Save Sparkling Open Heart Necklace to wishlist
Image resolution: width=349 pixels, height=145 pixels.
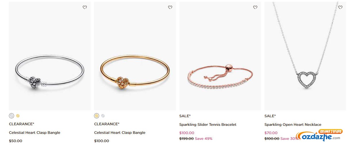coord(340,7)
